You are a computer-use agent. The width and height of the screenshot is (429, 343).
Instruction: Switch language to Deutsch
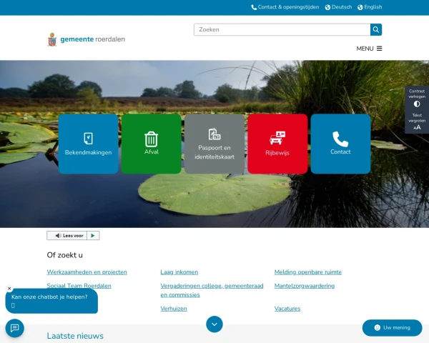pos(338,7)
